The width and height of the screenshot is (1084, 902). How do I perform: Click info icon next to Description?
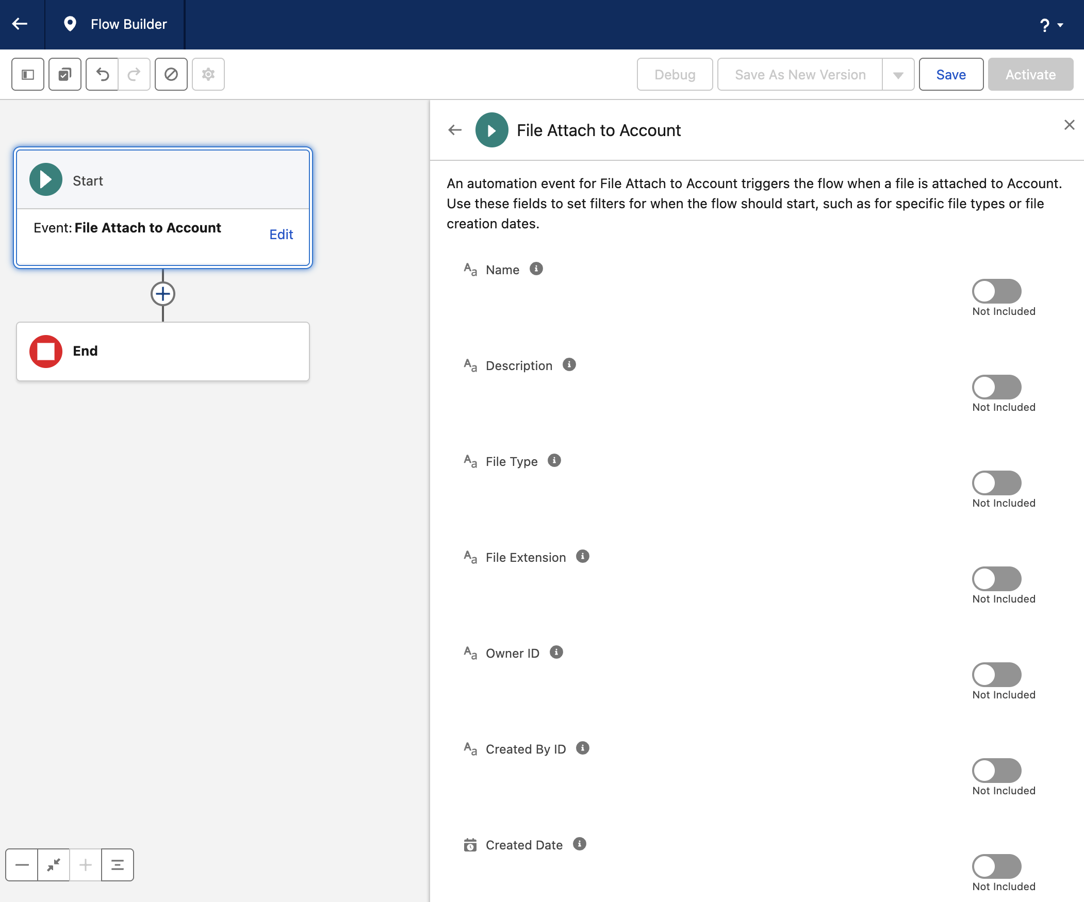pos(569,365)
